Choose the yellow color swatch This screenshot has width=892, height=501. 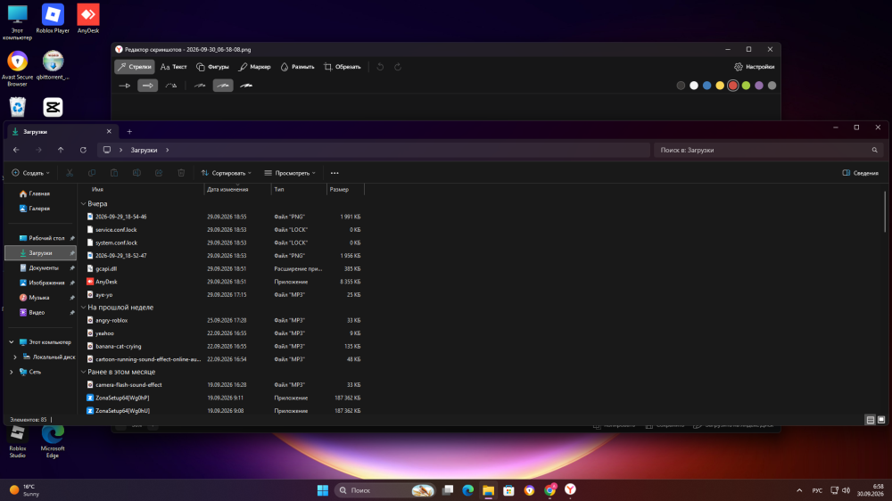(x=720, y=86)
